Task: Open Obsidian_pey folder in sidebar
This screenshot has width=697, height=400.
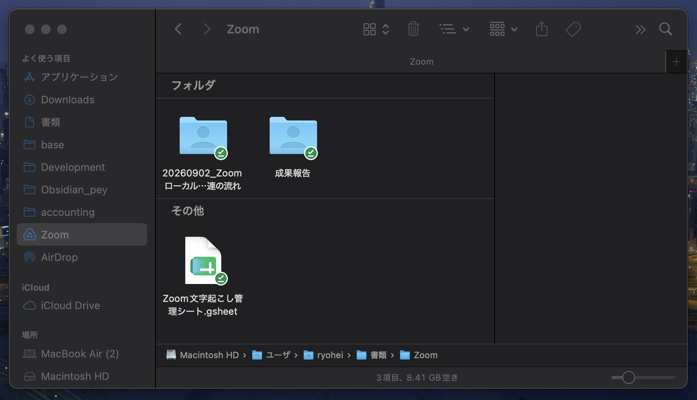Action: click(x=82, y=189)
